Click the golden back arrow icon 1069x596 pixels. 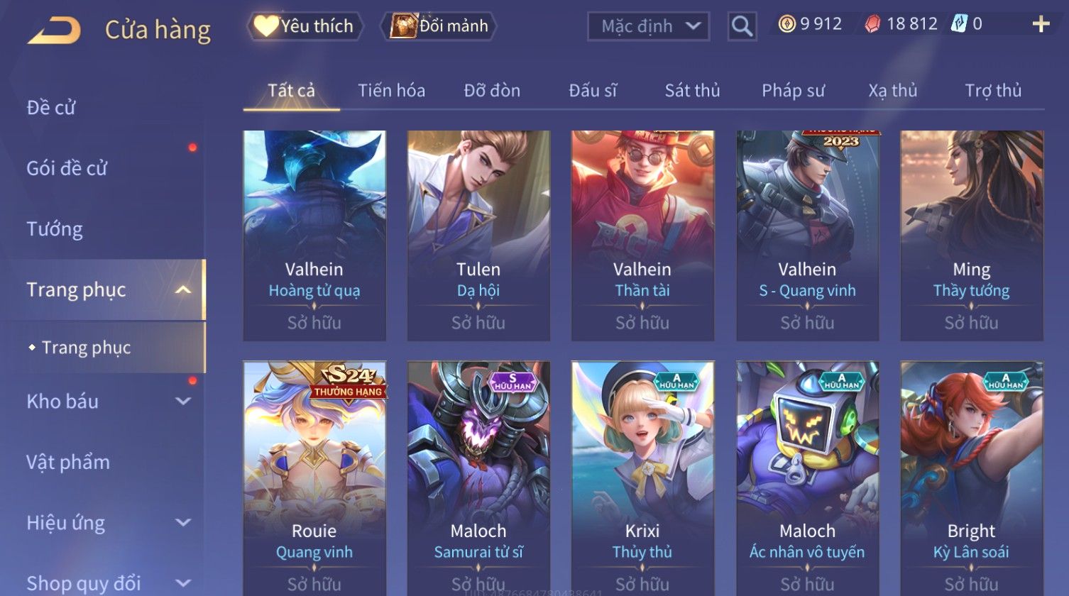click(54, 30)
